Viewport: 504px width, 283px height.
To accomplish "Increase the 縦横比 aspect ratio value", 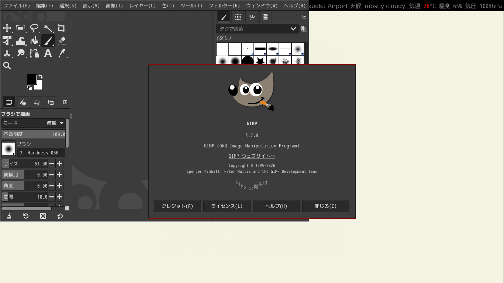I will 59,175.
